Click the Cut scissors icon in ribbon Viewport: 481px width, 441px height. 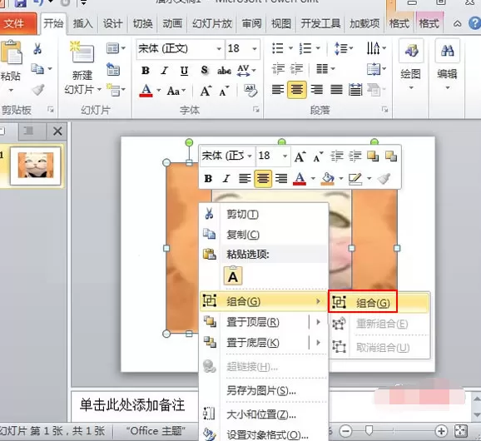[37, 48]
